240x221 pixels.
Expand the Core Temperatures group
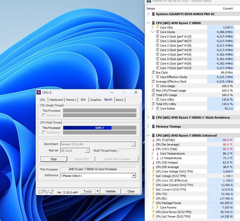(153, 154)
